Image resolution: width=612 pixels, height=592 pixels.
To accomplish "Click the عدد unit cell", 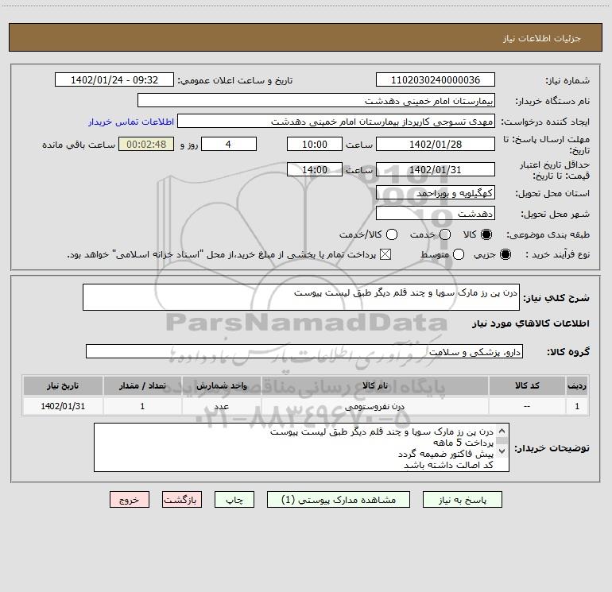I will [x=221, y=406].
